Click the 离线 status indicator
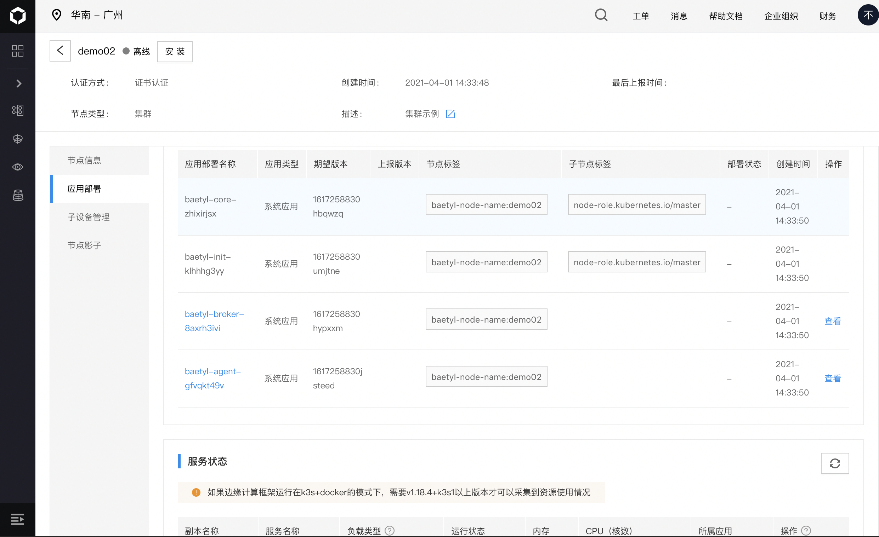 [x=136, y=52]
